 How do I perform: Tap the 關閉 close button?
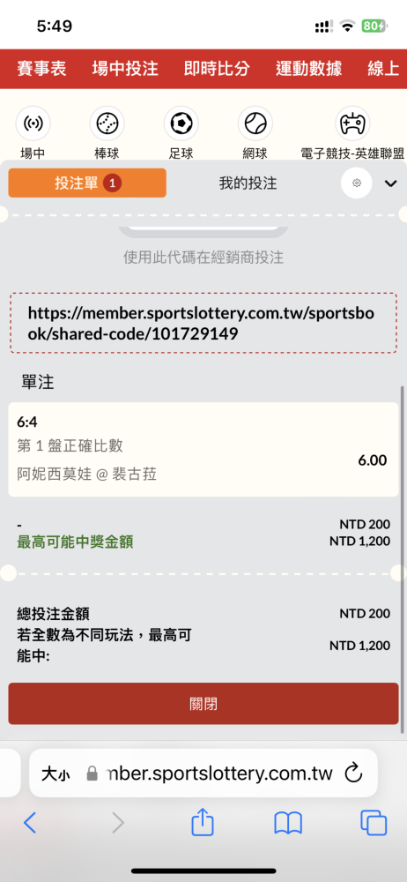pyautogui.click(x=203, y=704)
